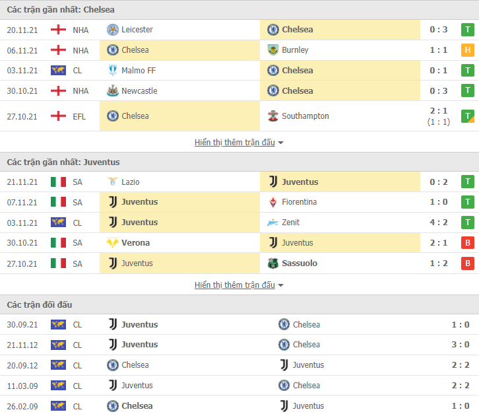This screenshot has width=479, height=416.
Task: Click the dropdown arrow under the Juventus matches list
Action: 281,285
